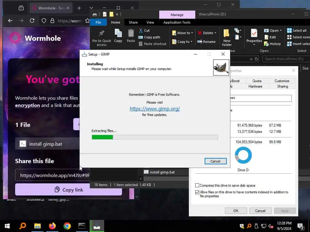Open new Firefox tab with plus button
310x232 pixels.
(79, 8)
